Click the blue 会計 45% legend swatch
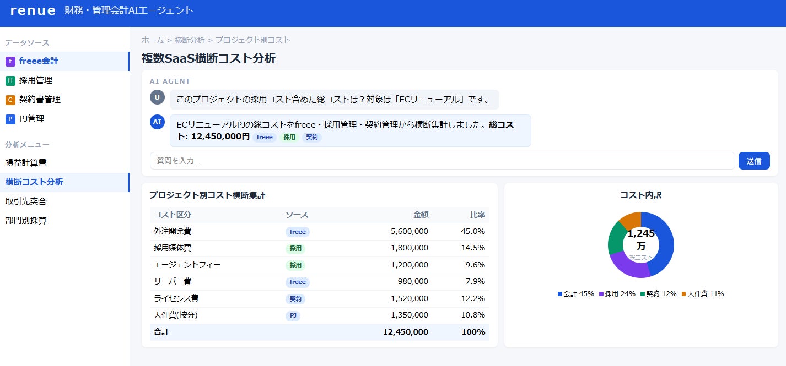The image size is (786, 366). click(560, 294)
